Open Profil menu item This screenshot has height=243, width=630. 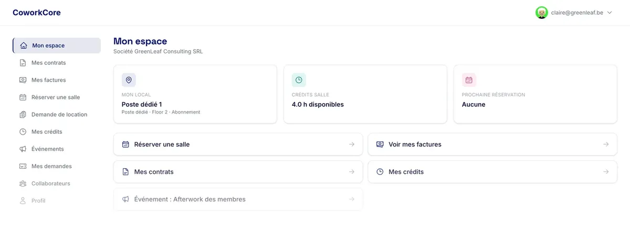click(57, 201)
